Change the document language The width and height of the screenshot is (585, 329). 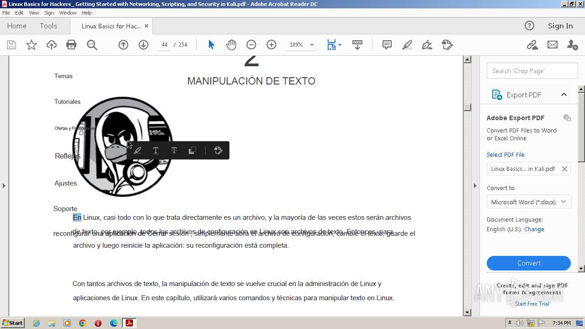click(x=534, y=229)
